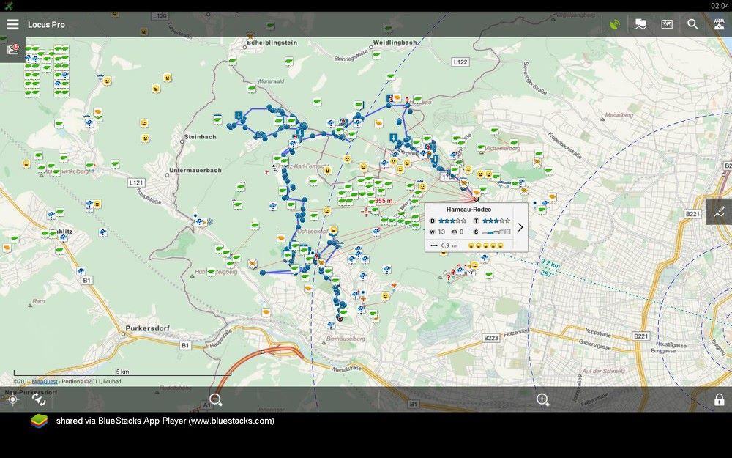Viewport: 732px width, 458px height.
Task: Open Hameau-Rodeo details with chevron arrow
Action: pyautogui.click(x=520, y=227)
